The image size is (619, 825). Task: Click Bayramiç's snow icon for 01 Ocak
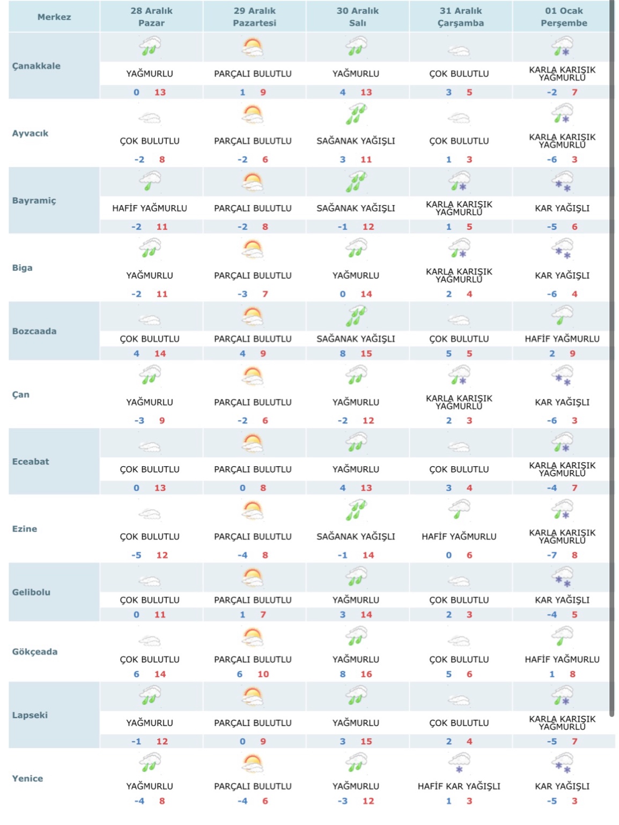click(562, 182)
